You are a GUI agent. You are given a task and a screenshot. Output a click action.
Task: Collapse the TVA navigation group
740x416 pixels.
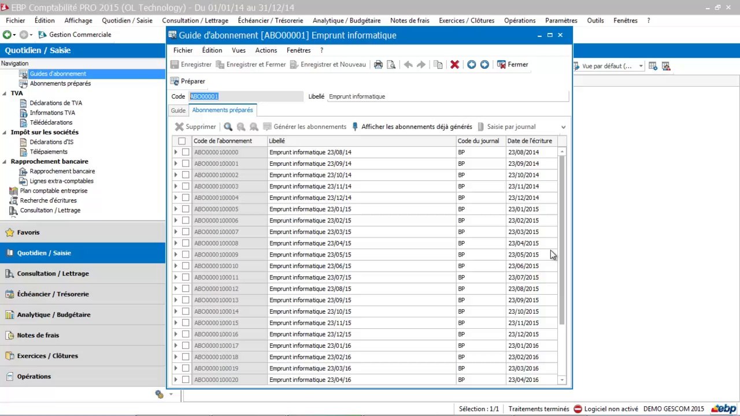pyautogui.click(x=5, y=93)
